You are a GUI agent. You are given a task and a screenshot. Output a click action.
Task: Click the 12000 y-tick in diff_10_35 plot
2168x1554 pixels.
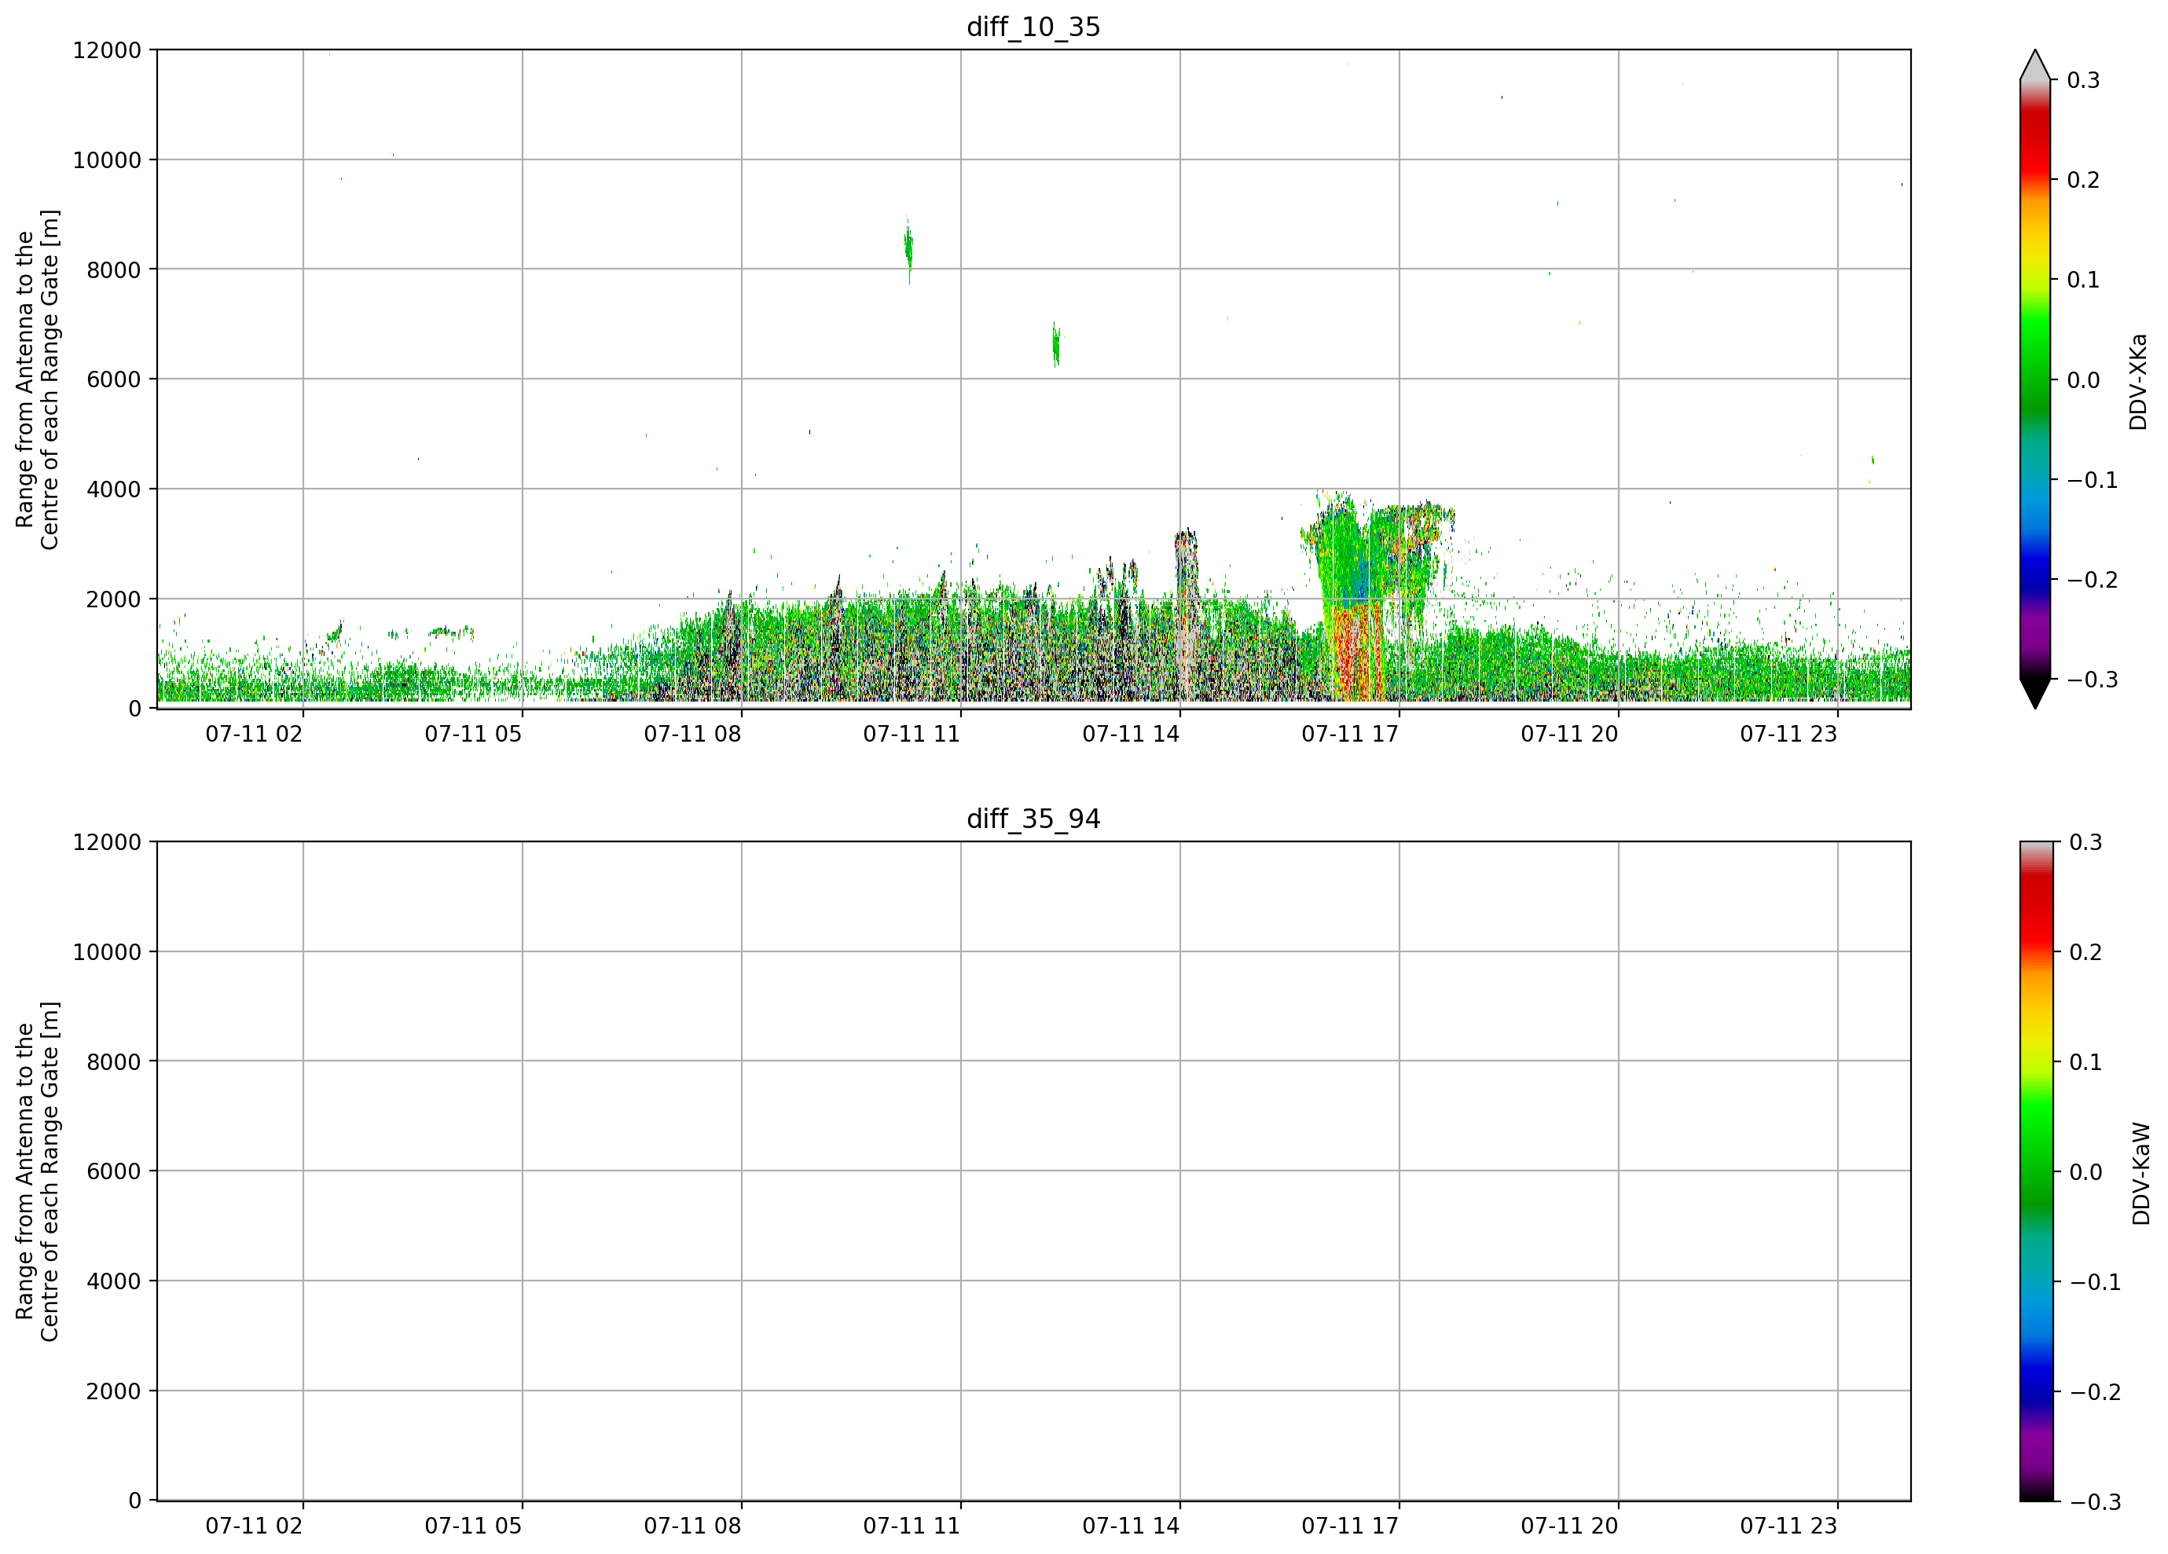click(x=107, y=49)
